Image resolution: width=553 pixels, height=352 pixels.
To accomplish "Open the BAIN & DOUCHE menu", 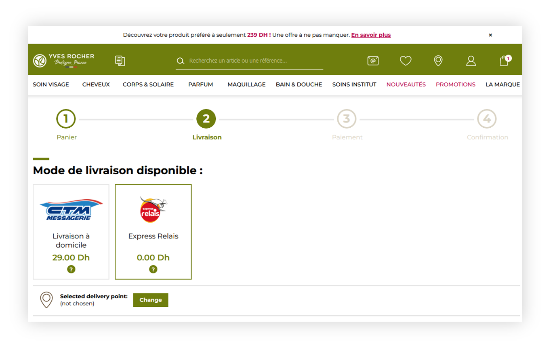I will pos(299,84).
